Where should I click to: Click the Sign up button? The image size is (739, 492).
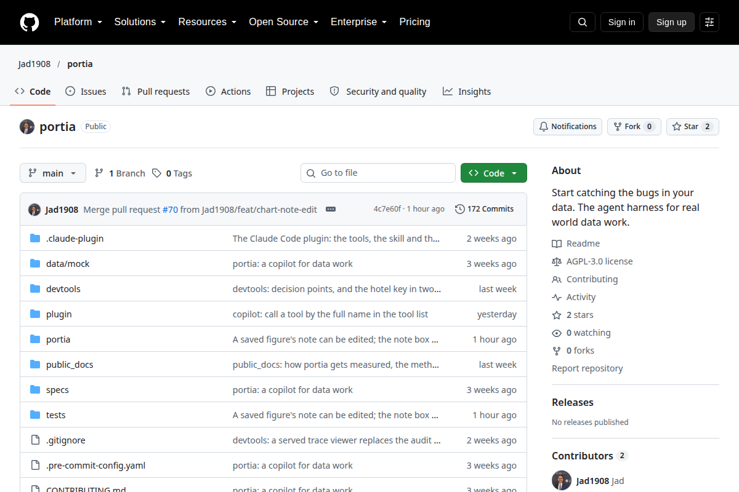(671, 22)
